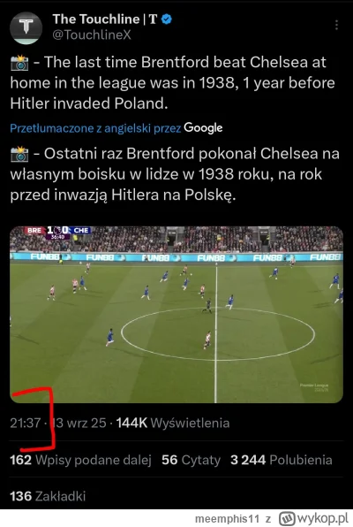Open the match screenshot image
Screen dimensions: 353x527
pos(176,315)
